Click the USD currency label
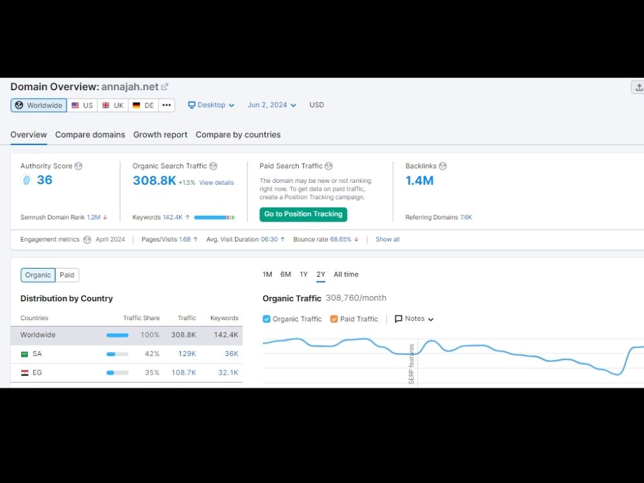 click(317, 105)
